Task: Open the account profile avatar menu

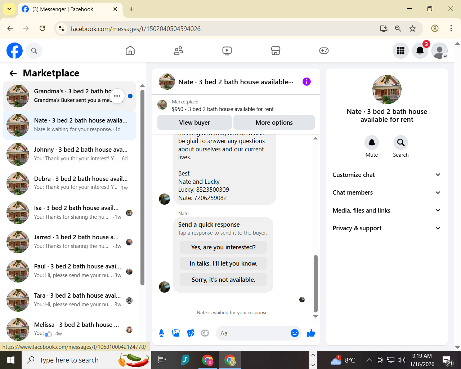Action: pos(439,51)
